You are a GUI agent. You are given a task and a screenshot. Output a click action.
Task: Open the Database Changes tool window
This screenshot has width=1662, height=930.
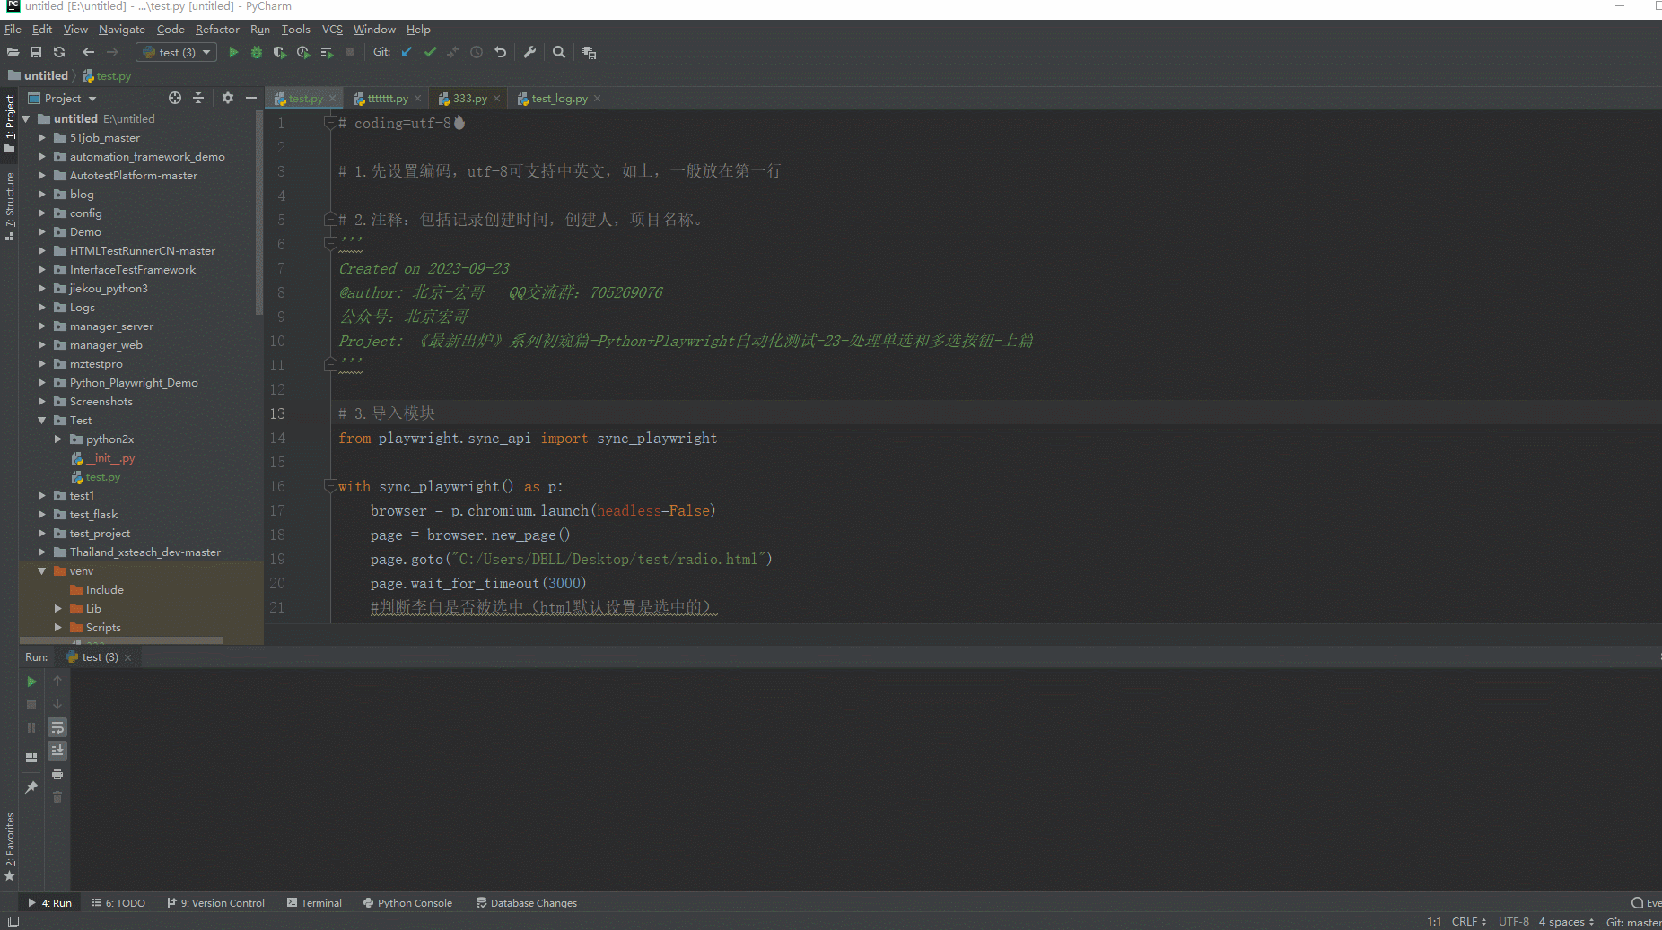[526, 902]
